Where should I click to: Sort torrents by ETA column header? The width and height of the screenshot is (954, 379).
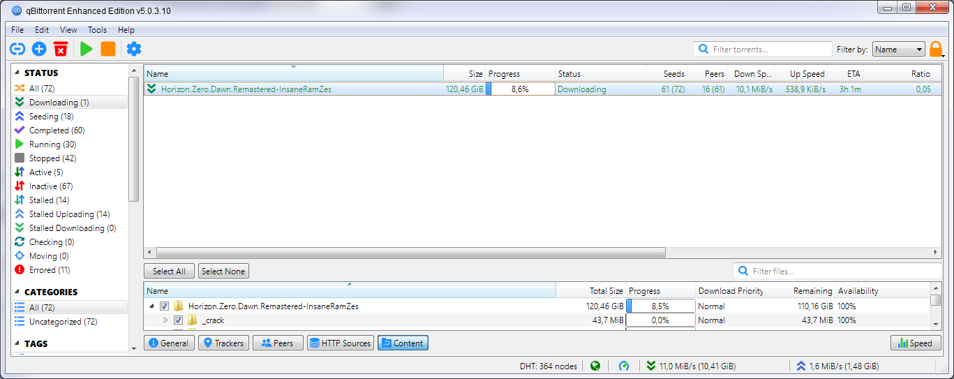[x=847, y=73]
